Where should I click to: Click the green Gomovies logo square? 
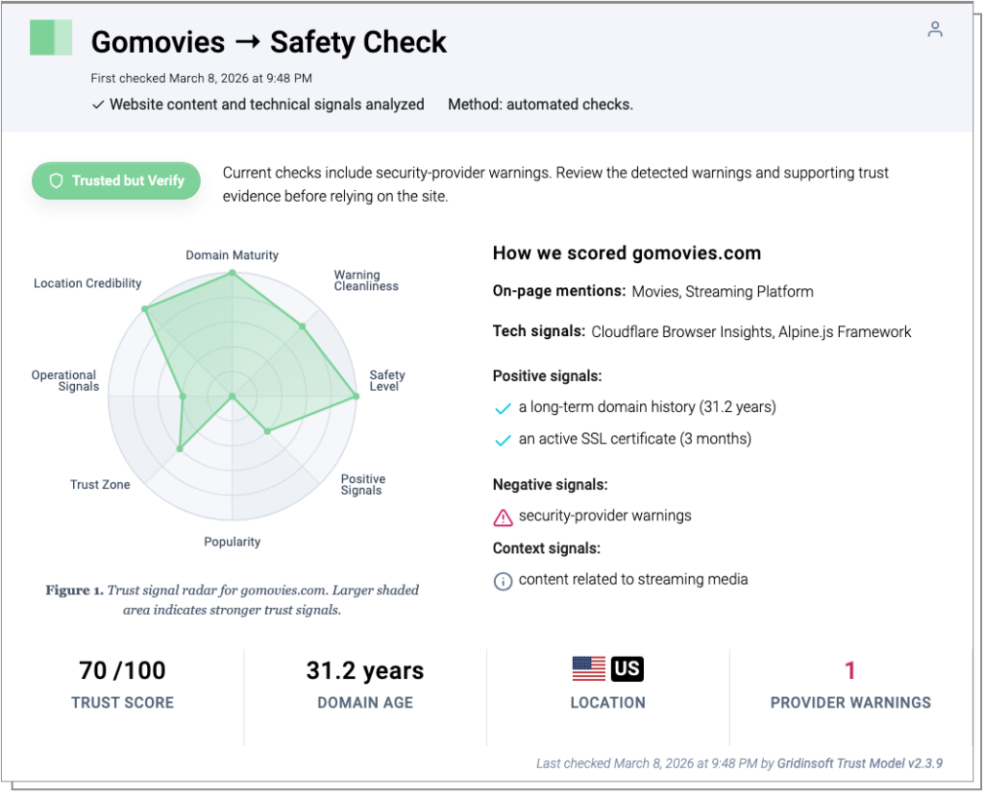51,37
